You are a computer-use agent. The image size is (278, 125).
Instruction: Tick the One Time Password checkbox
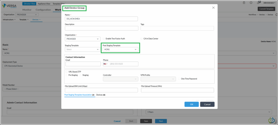tap(179, 79)
